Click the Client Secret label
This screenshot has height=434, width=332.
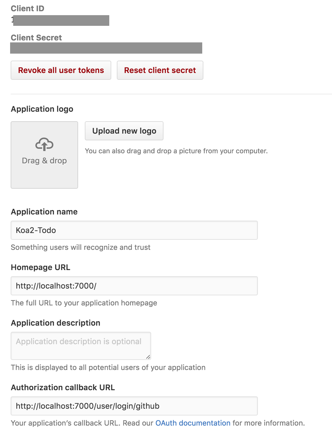36,38
